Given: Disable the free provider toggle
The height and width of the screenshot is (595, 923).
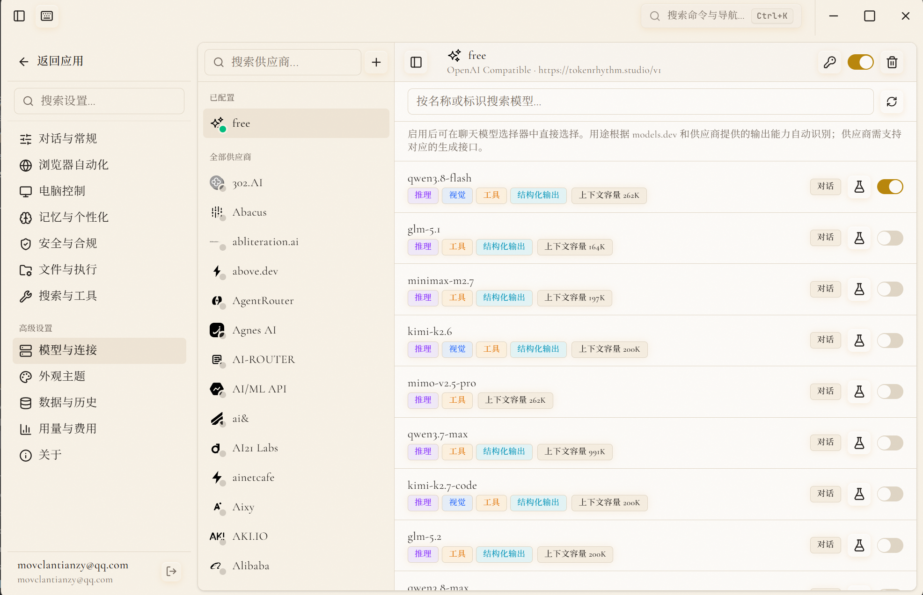Looking at the screenshot, I should click(x=860, y=62).
